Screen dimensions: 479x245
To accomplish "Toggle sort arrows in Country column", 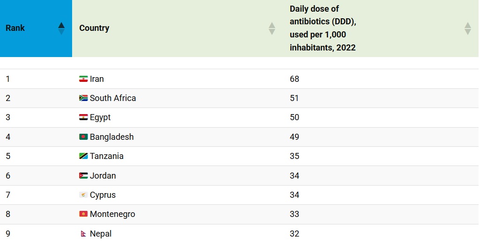I will [x=272, y=29].
